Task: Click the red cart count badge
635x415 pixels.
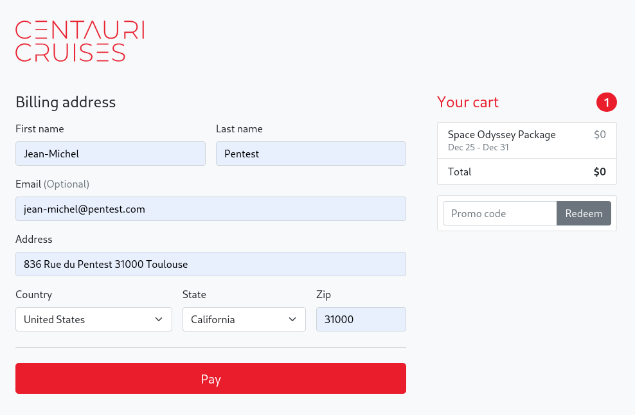Action: (606, 102)
